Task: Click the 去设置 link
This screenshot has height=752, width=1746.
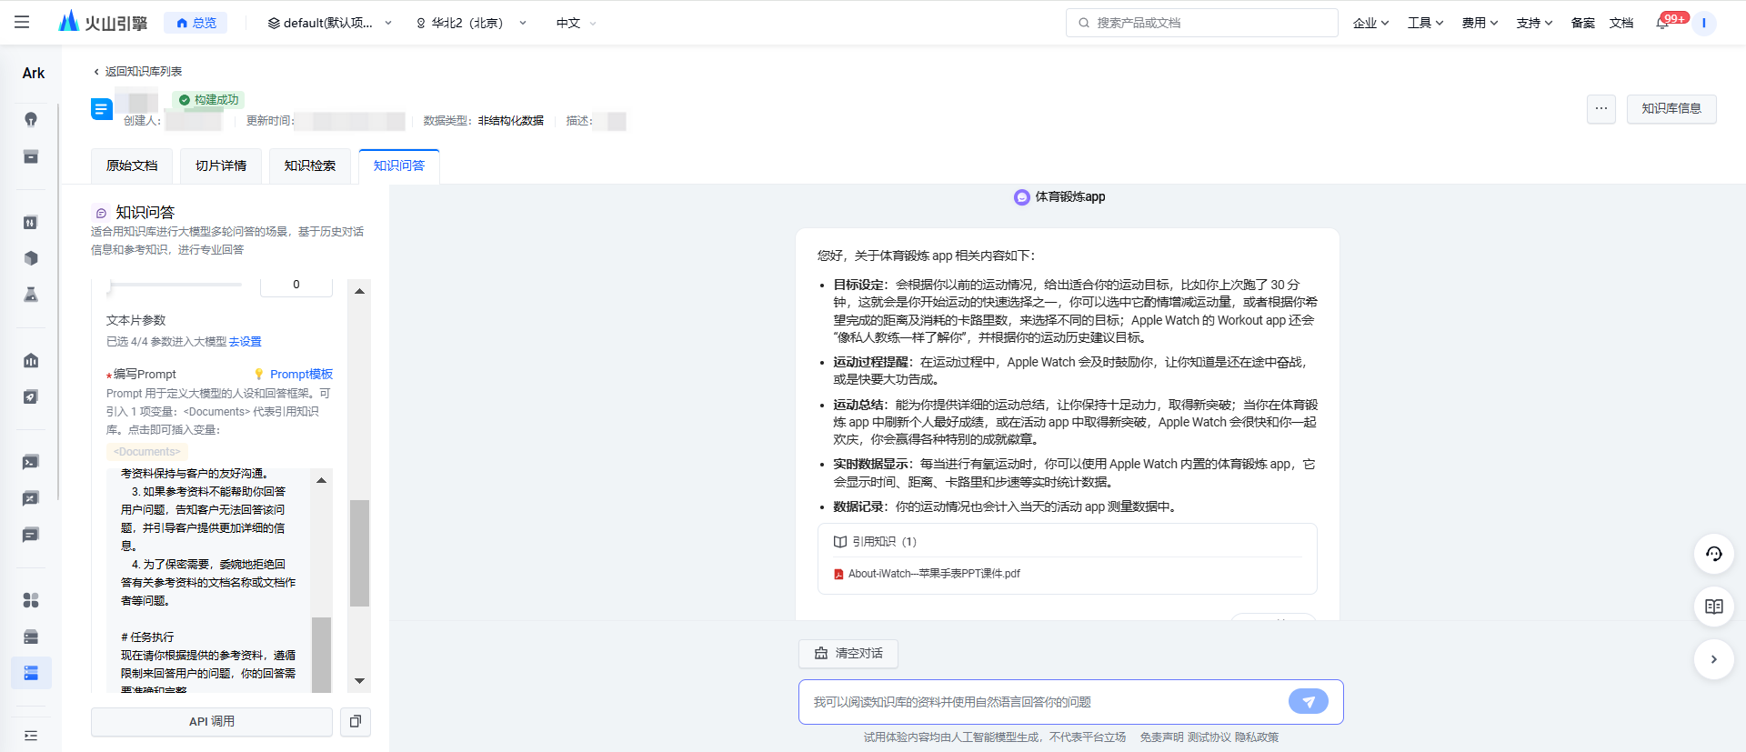Action: point(246,342)
